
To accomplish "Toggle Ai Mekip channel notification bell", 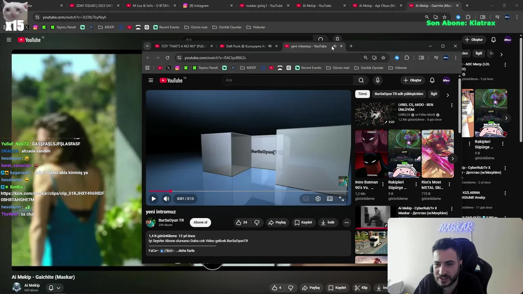I will tap(54, 288).
